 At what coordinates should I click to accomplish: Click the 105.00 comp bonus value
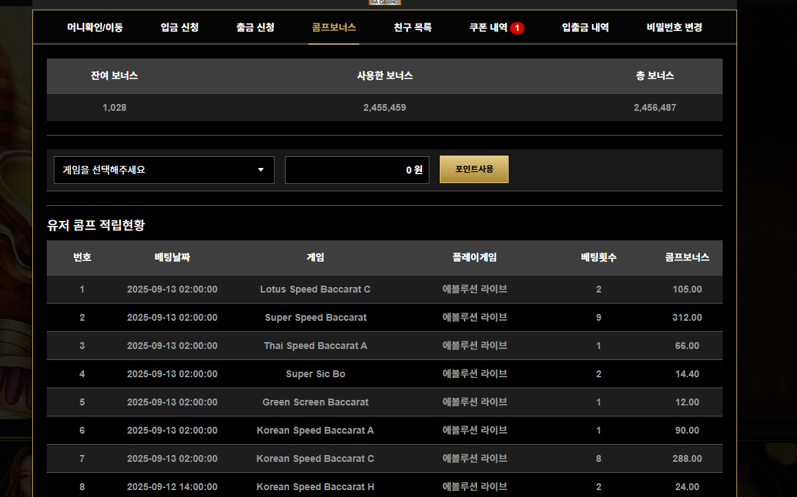[x=687, y=289]
